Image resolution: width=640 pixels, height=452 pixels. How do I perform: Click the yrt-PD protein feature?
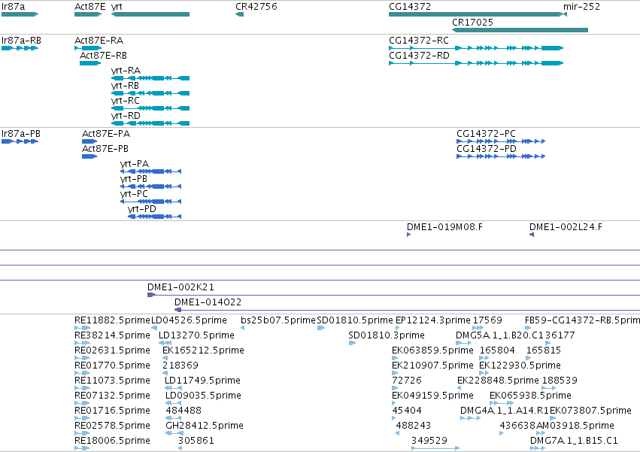pos(155,217)
